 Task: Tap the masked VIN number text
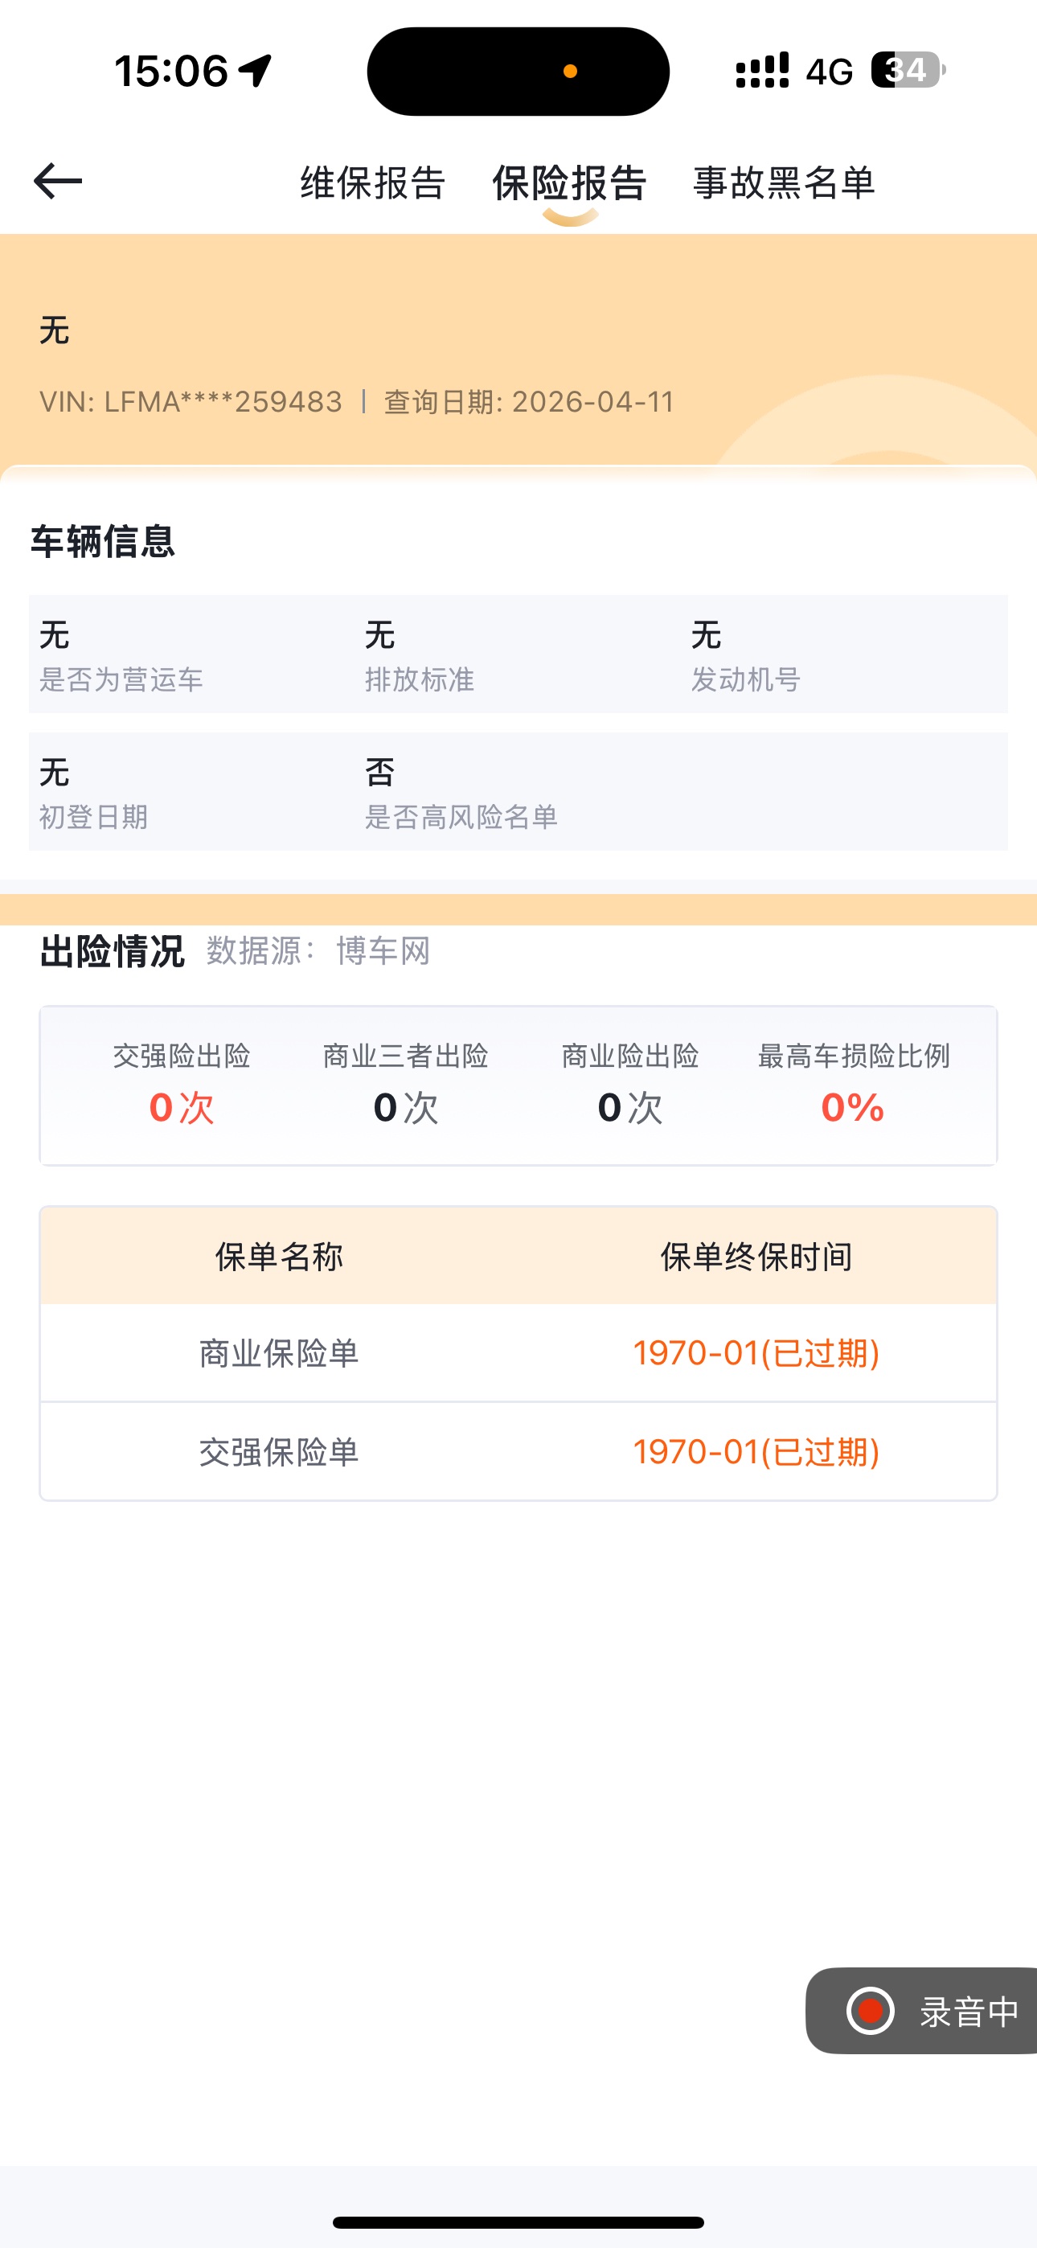191,401
